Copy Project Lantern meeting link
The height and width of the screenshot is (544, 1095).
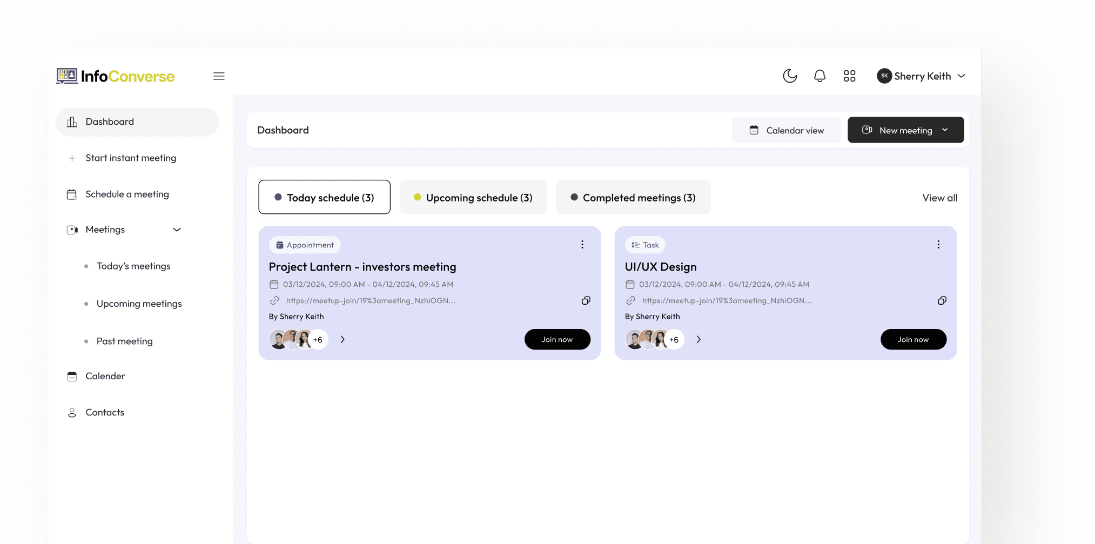[x=586, y=300]
